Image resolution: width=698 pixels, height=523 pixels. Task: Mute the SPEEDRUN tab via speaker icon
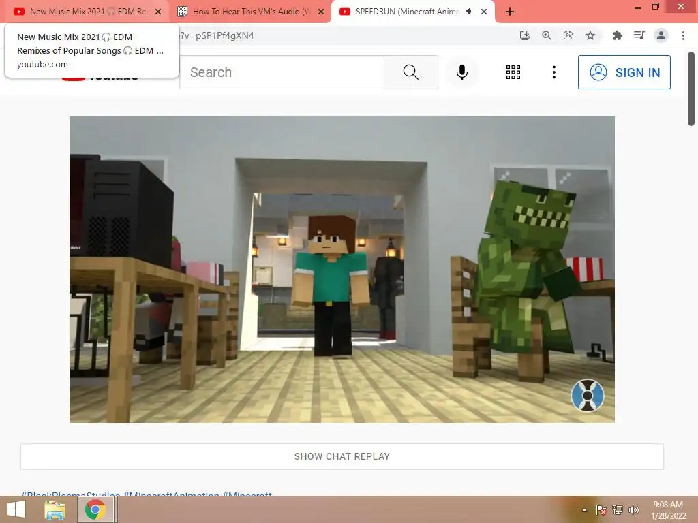(x=469, y=12)
